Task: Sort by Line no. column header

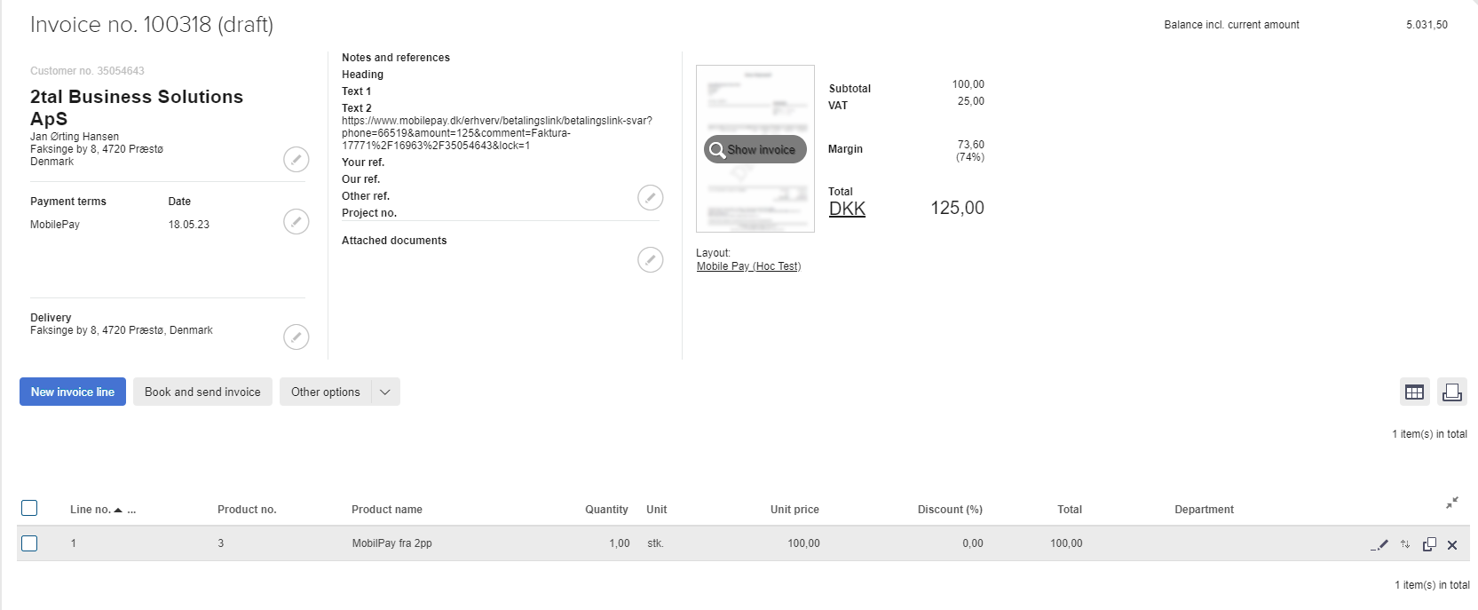Action: click(91, 510)
